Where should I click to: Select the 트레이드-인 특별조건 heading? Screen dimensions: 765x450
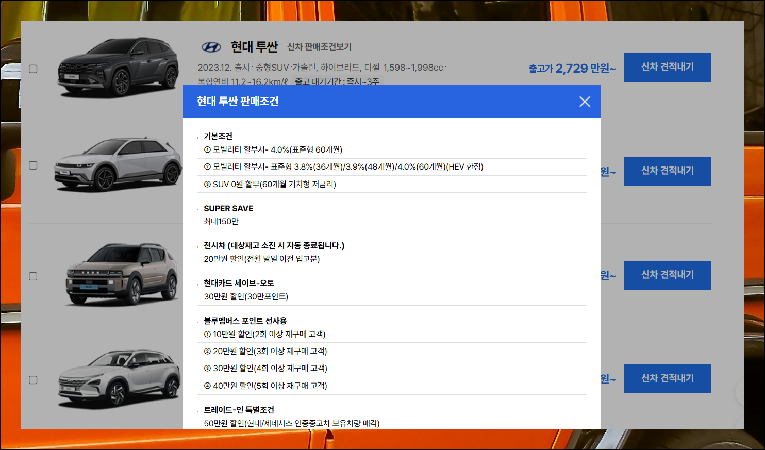(x=239, y=410)
